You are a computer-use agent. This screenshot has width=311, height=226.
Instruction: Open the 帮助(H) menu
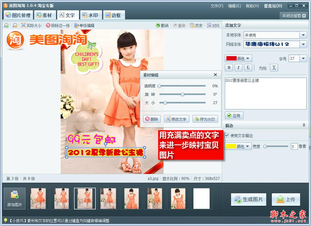click(x=252, y=6)
